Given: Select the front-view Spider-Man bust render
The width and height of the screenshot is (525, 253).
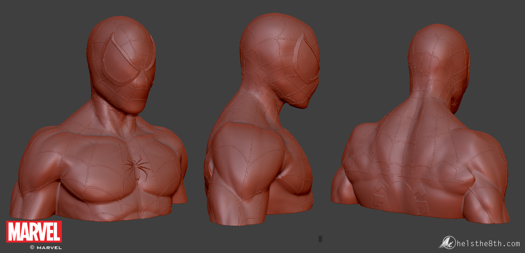Looking at the screenshot, I should (x=99, y=119).
